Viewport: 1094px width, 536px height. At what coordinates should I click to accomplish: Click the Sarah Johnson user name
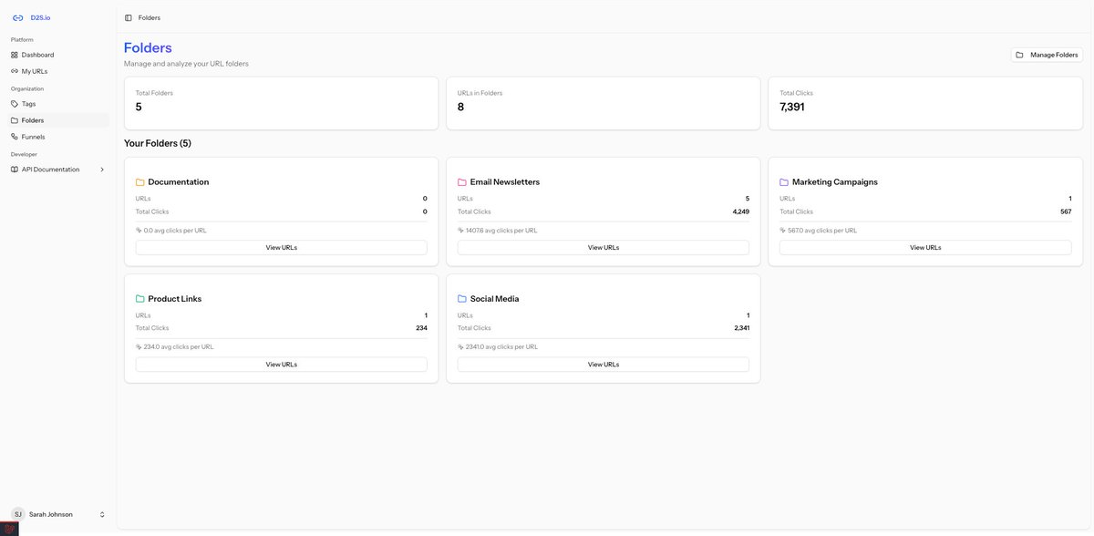(x=51, y=515)
